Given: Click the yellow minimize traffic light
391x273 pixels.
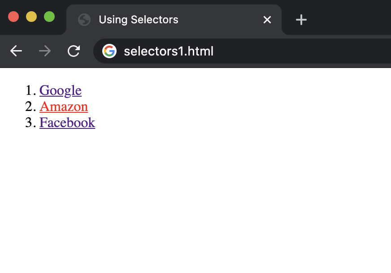Looking at the screenshot, I should click(x=31, y=17).
